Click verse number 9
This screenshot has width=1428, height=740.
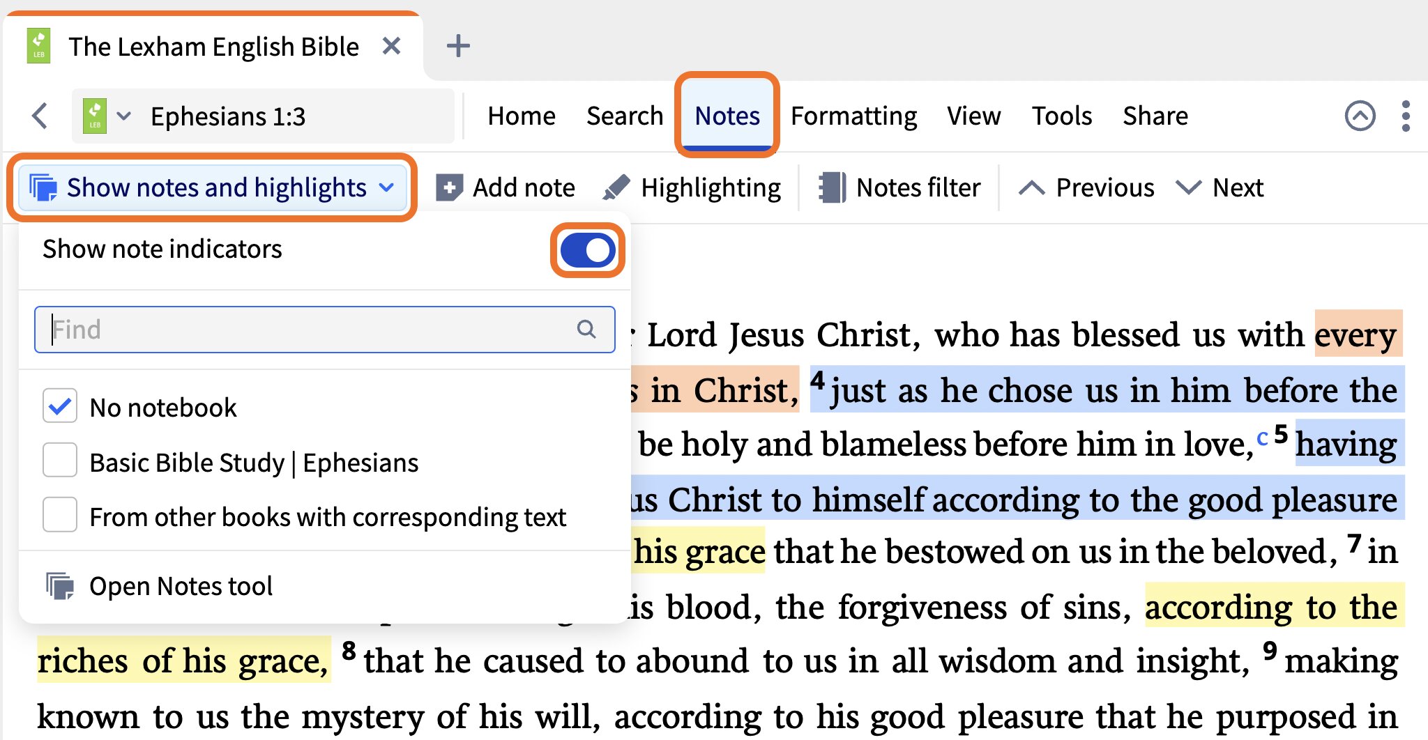(x=1270, y=651)
